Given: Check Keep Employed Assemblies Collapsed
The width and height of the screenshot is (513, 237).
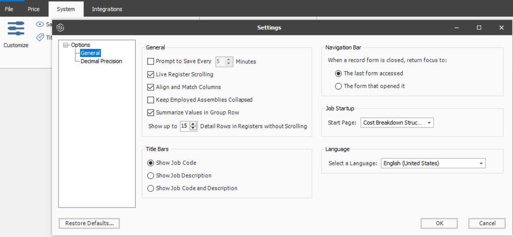Looking at the screenshot, I should pos(151,100).
